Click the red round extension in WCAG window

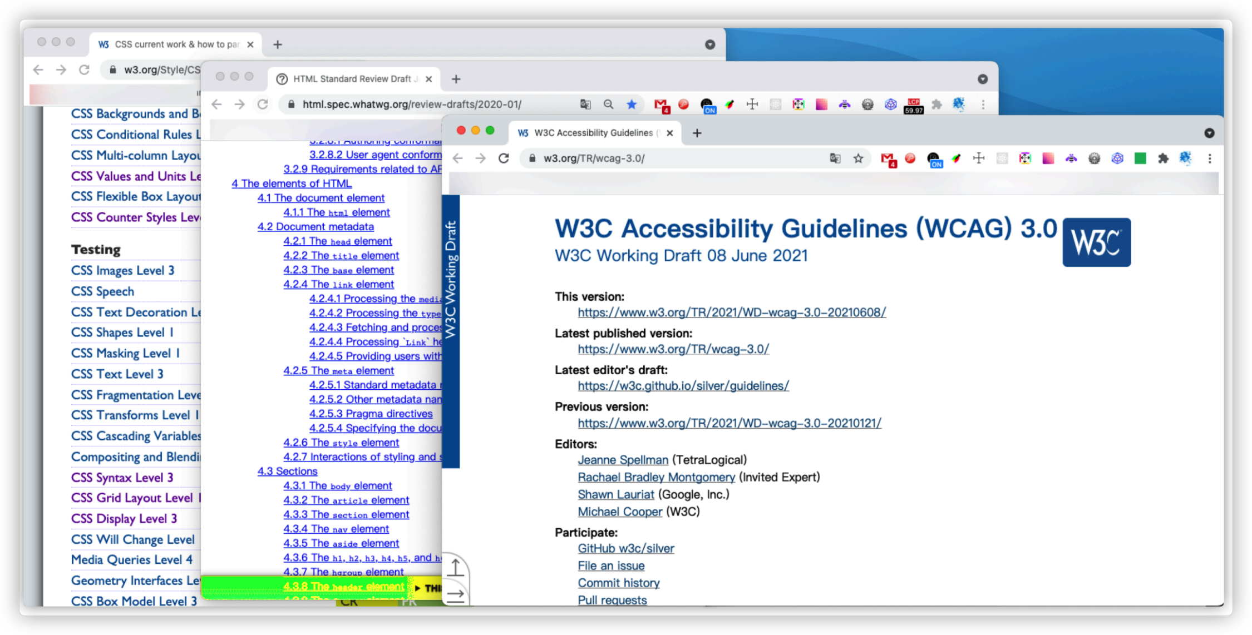(910, 158)
